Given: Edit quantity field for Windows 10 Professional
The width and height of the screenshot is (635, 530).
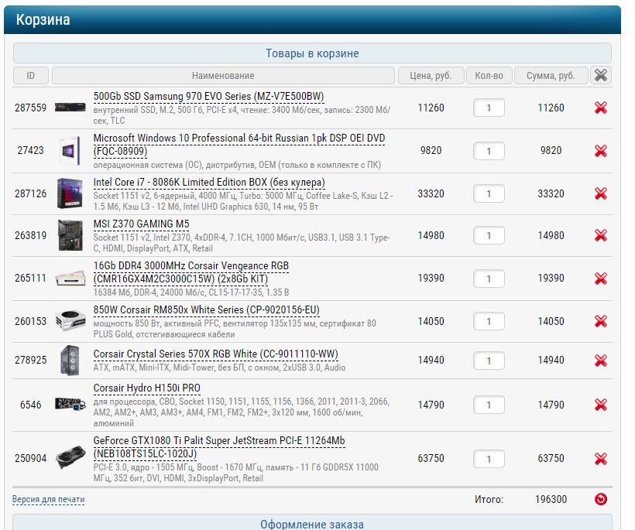Looking at the screenshot, I should tap(489, 151).
